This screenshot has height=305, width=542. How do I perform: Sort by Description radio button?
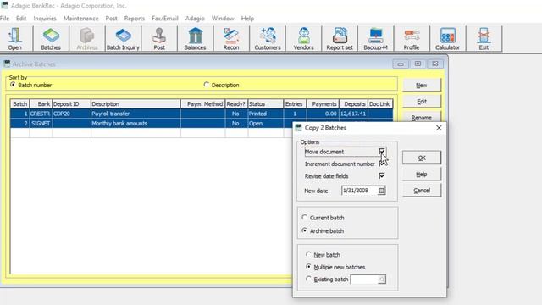pos(207,85)
